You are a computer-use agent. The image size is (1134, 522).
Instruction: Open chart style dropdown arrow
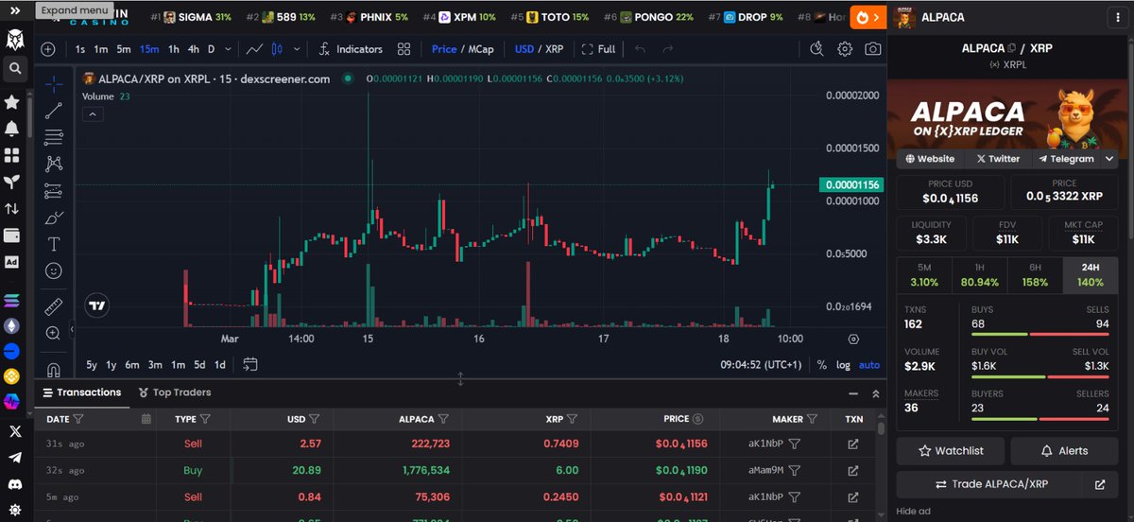tap(297, 49)
